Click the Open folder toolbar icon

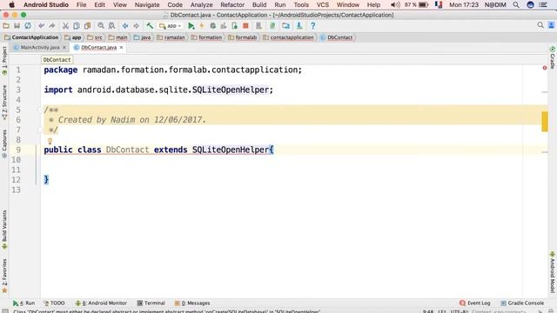point(6,26)
